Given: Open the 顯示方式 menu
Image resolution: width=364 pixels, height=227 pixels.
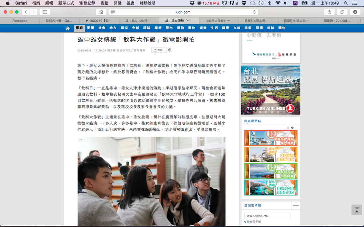Looking at the screenshot, I should (x=66, y=3).
